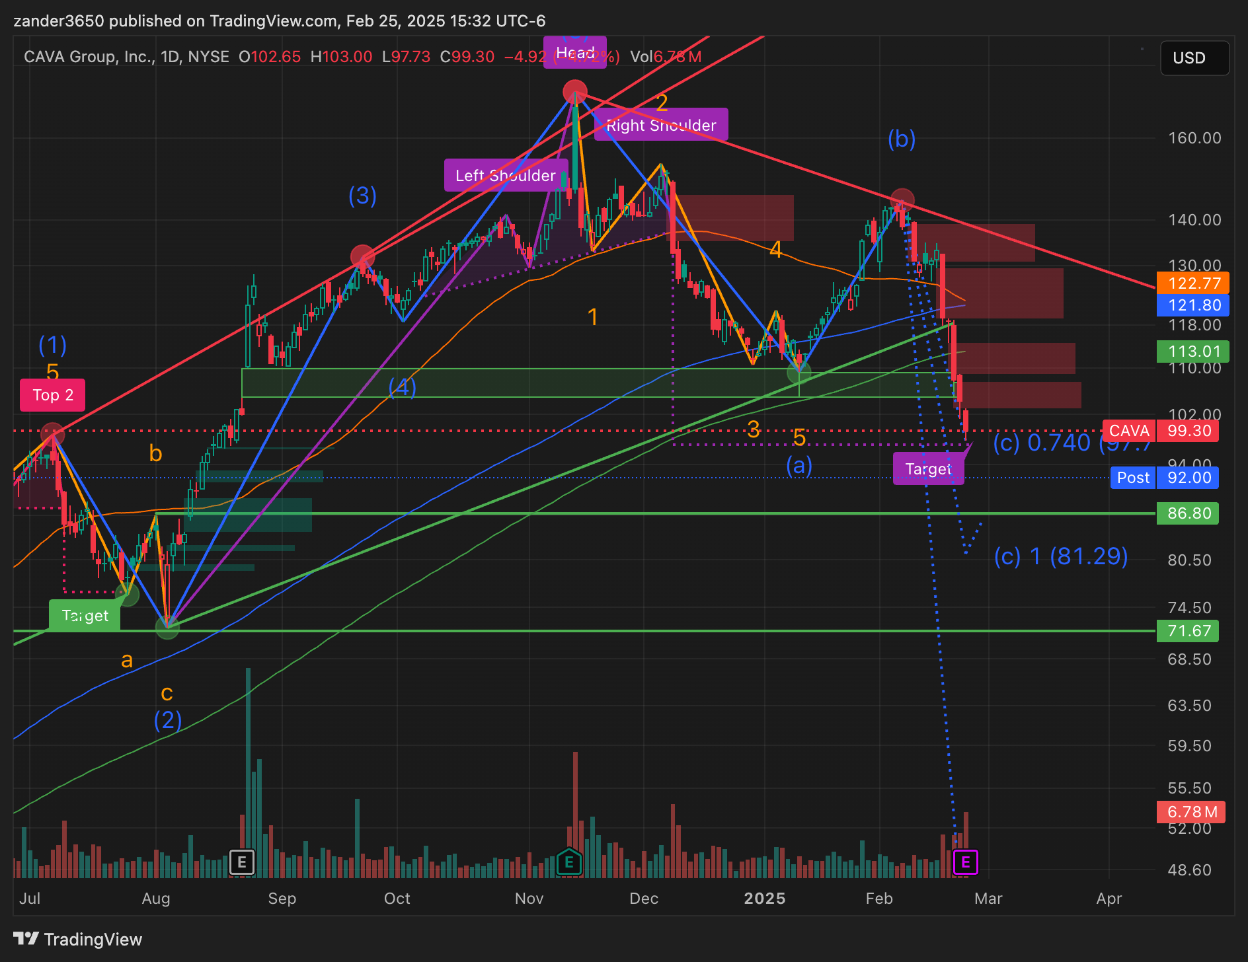Click the green Target label near August
Screen dimensions: 1248x962
tap(85, 616)
